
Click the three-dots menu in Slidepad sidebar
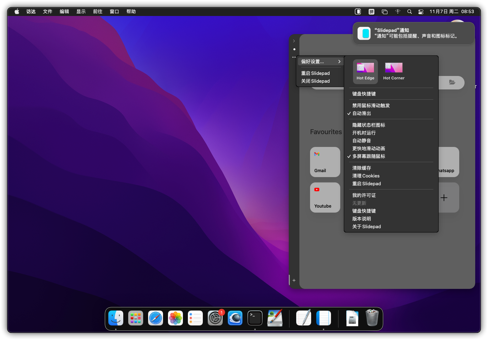(x=294, y=57)
